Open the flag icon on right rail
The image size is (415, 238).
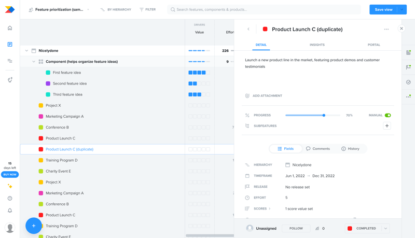(408, 67)
